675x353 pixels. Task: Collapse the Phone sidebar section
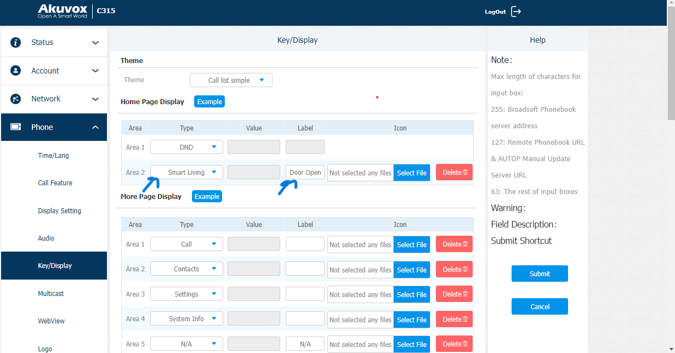[54, 127]
